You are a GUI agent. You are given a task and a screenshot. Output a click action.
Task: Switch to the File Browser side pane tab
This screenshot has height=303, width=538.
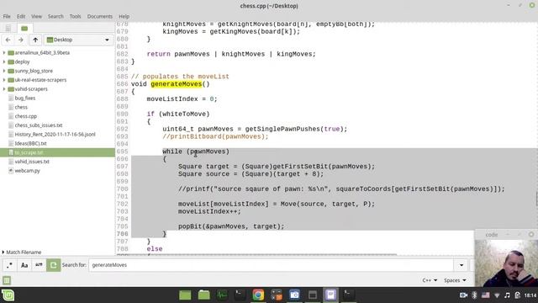(24, 28)
